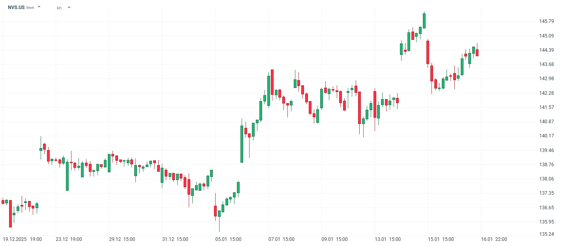Select the 140.17 price level label
This screenshot has height=246, width=563.
[x=546, y=136]
